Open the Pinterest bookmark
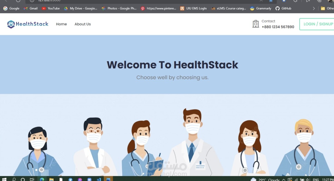This screenshot has height=181, width=334. point(159,8)
